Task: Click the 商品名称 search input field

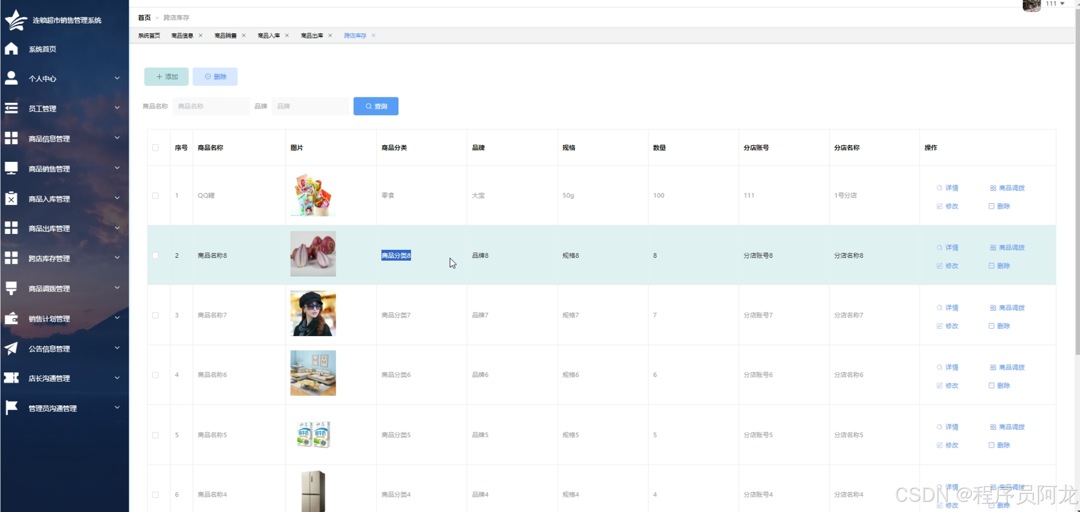Action: [211, 106]
